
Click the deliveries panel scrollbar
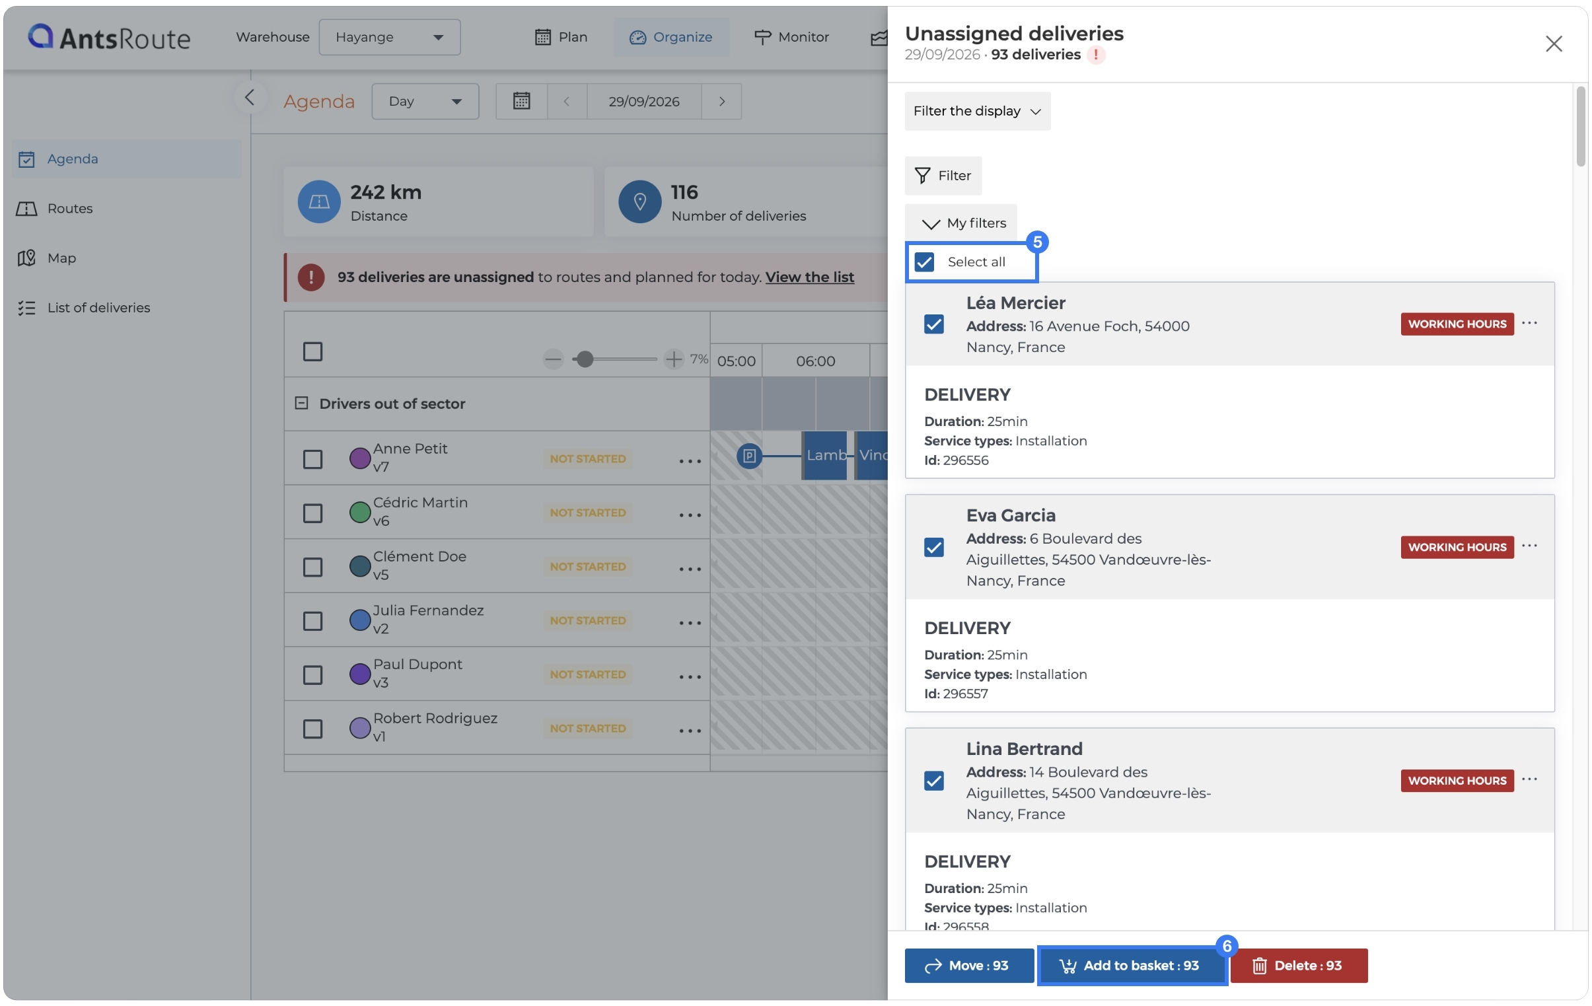1581,127
